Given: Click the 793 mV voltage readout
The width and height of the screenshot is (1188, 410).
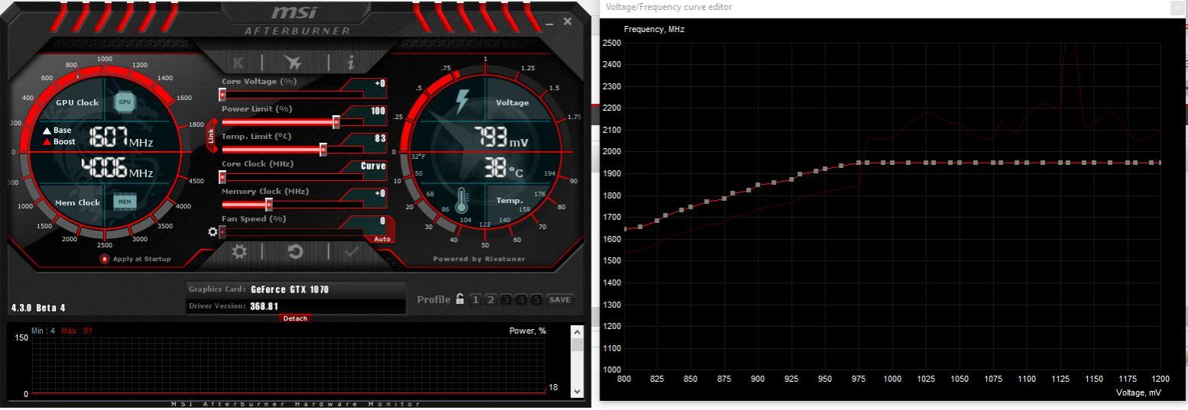Looking at the screenshot, I should tap(502, 138).
